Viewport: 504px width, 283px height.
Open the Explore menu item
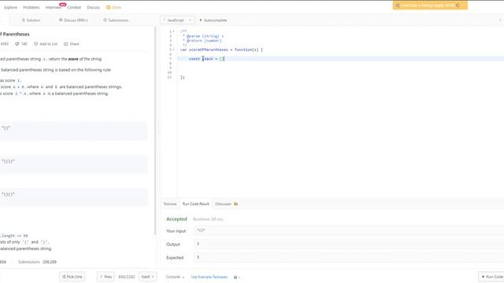(x=10, y=7)
